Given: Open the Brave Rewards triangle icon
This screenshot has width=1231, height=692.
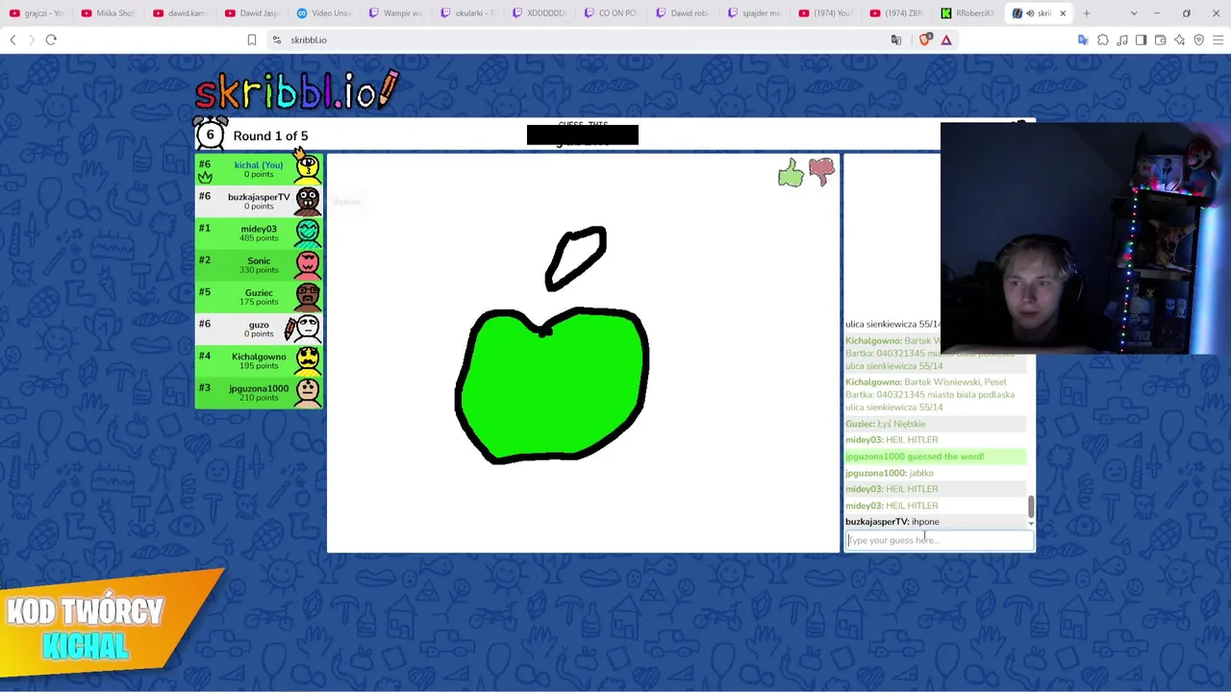Looking at the screenshot, I should tap(946, 39).
